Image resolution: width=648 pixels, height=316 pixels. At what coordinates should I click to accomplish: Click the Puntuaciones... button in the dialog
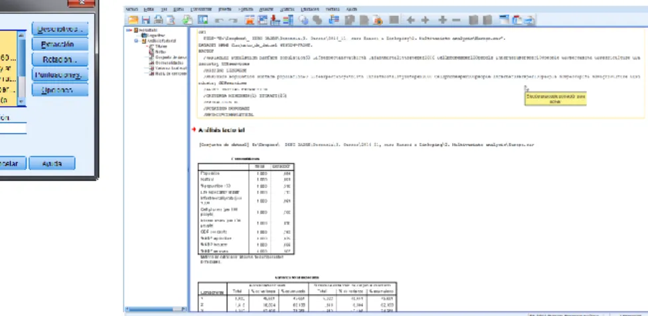tap(60, 75)
